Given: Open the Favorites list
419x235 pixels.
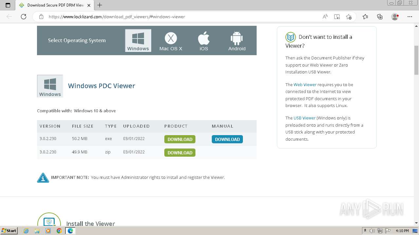Looking at the screenshot, I should click(365, 17).
